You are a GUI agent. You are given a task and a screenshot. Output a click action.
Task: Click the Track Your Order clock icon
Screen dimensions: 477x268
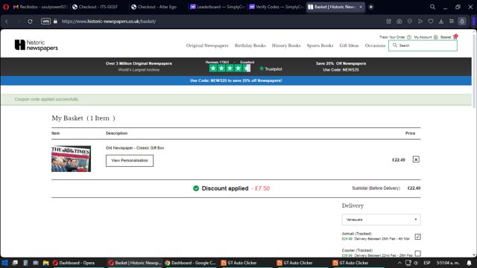(409, 37)
